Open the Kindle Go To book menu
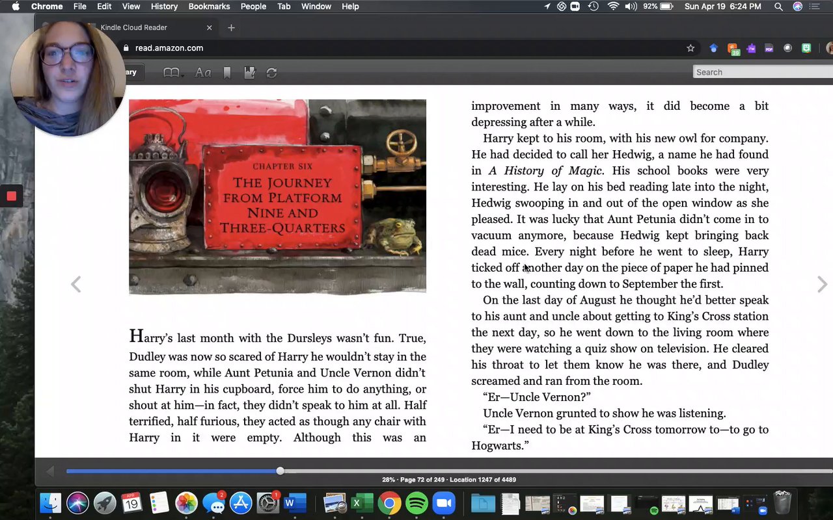This screenshot has width=833, height=520. pyautogui.click(x=172, y=73)
